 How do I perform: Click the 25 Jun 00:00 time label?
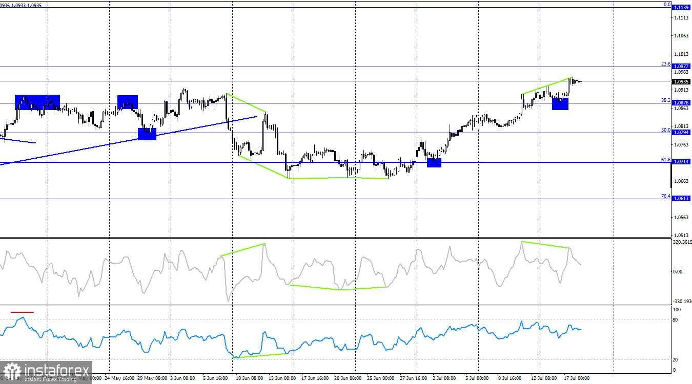coord(381,378)
